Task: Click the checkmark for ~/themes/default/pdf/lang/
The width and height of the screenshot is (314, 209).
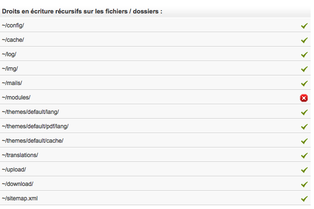Action: point(304,126)
